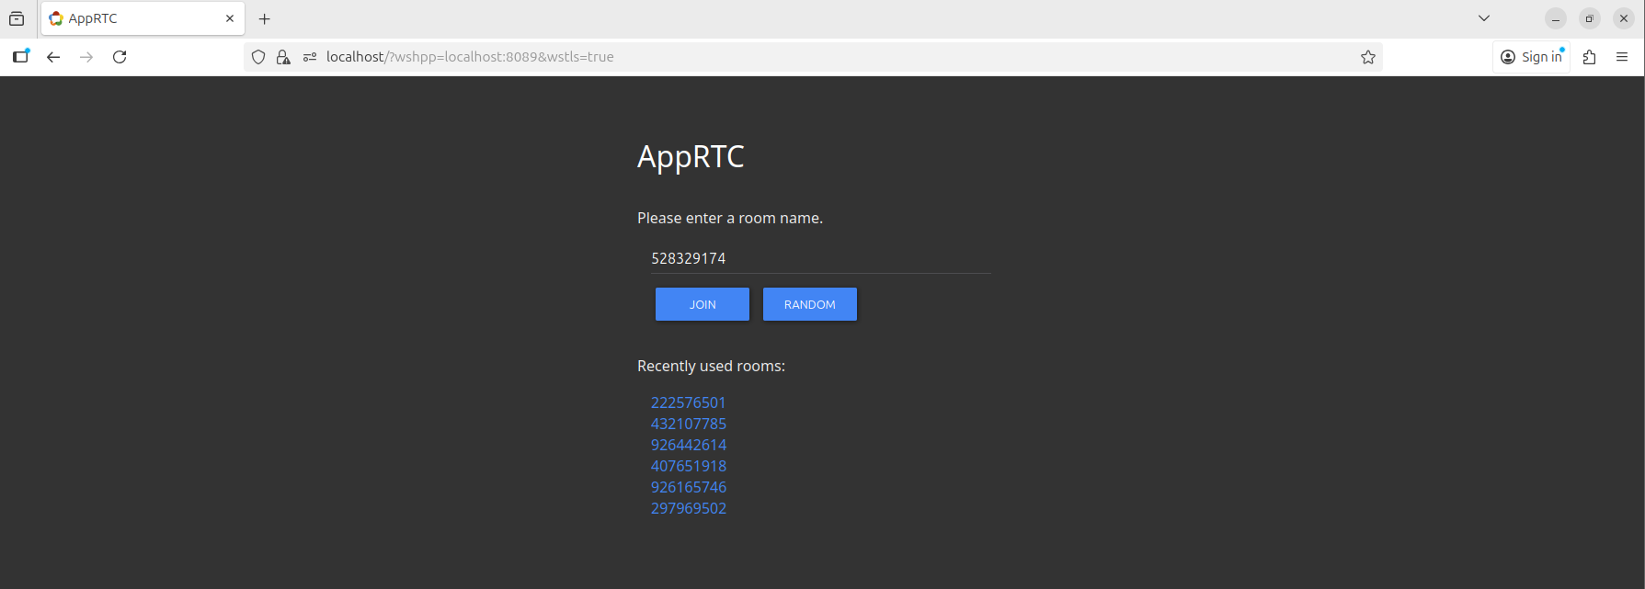Open the Firefox hamburger menu

[x=1622, y=57]
